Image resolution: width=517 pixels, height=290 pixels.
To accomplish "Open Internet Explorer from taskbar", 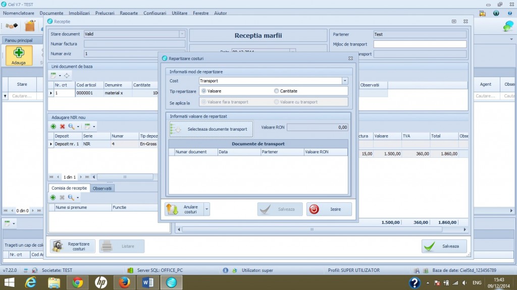I will [31, 282].
